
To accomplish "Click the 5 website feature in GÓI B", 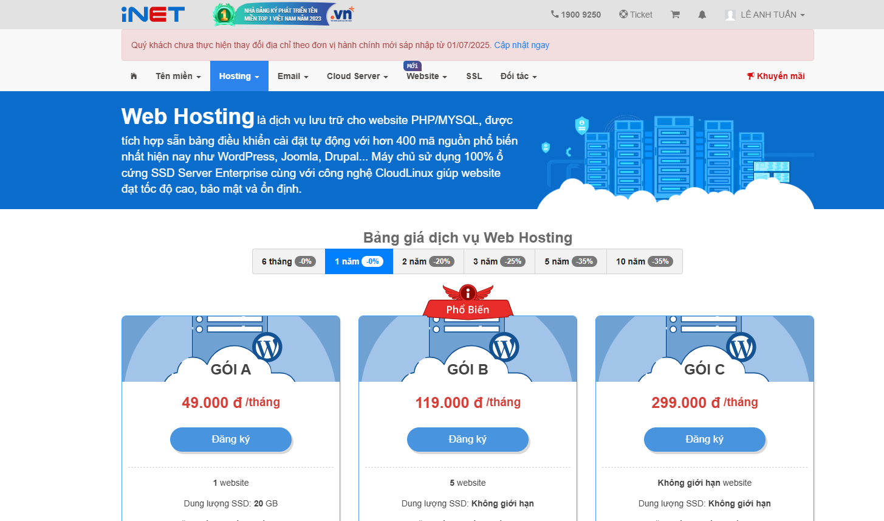I will tap(468, 483).
